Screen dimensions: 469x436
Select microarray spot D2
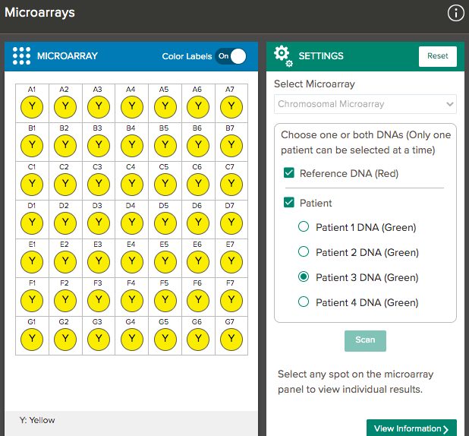pos(65,223)
